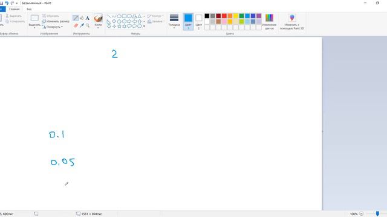Click Изменить размер resize button
The image size is (387, 217).
point(56,22)
